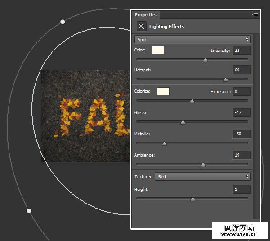Screen dimensions: 270x241
Task: Open the Texture channel dropdown set to Red
Action: (202, 176)
